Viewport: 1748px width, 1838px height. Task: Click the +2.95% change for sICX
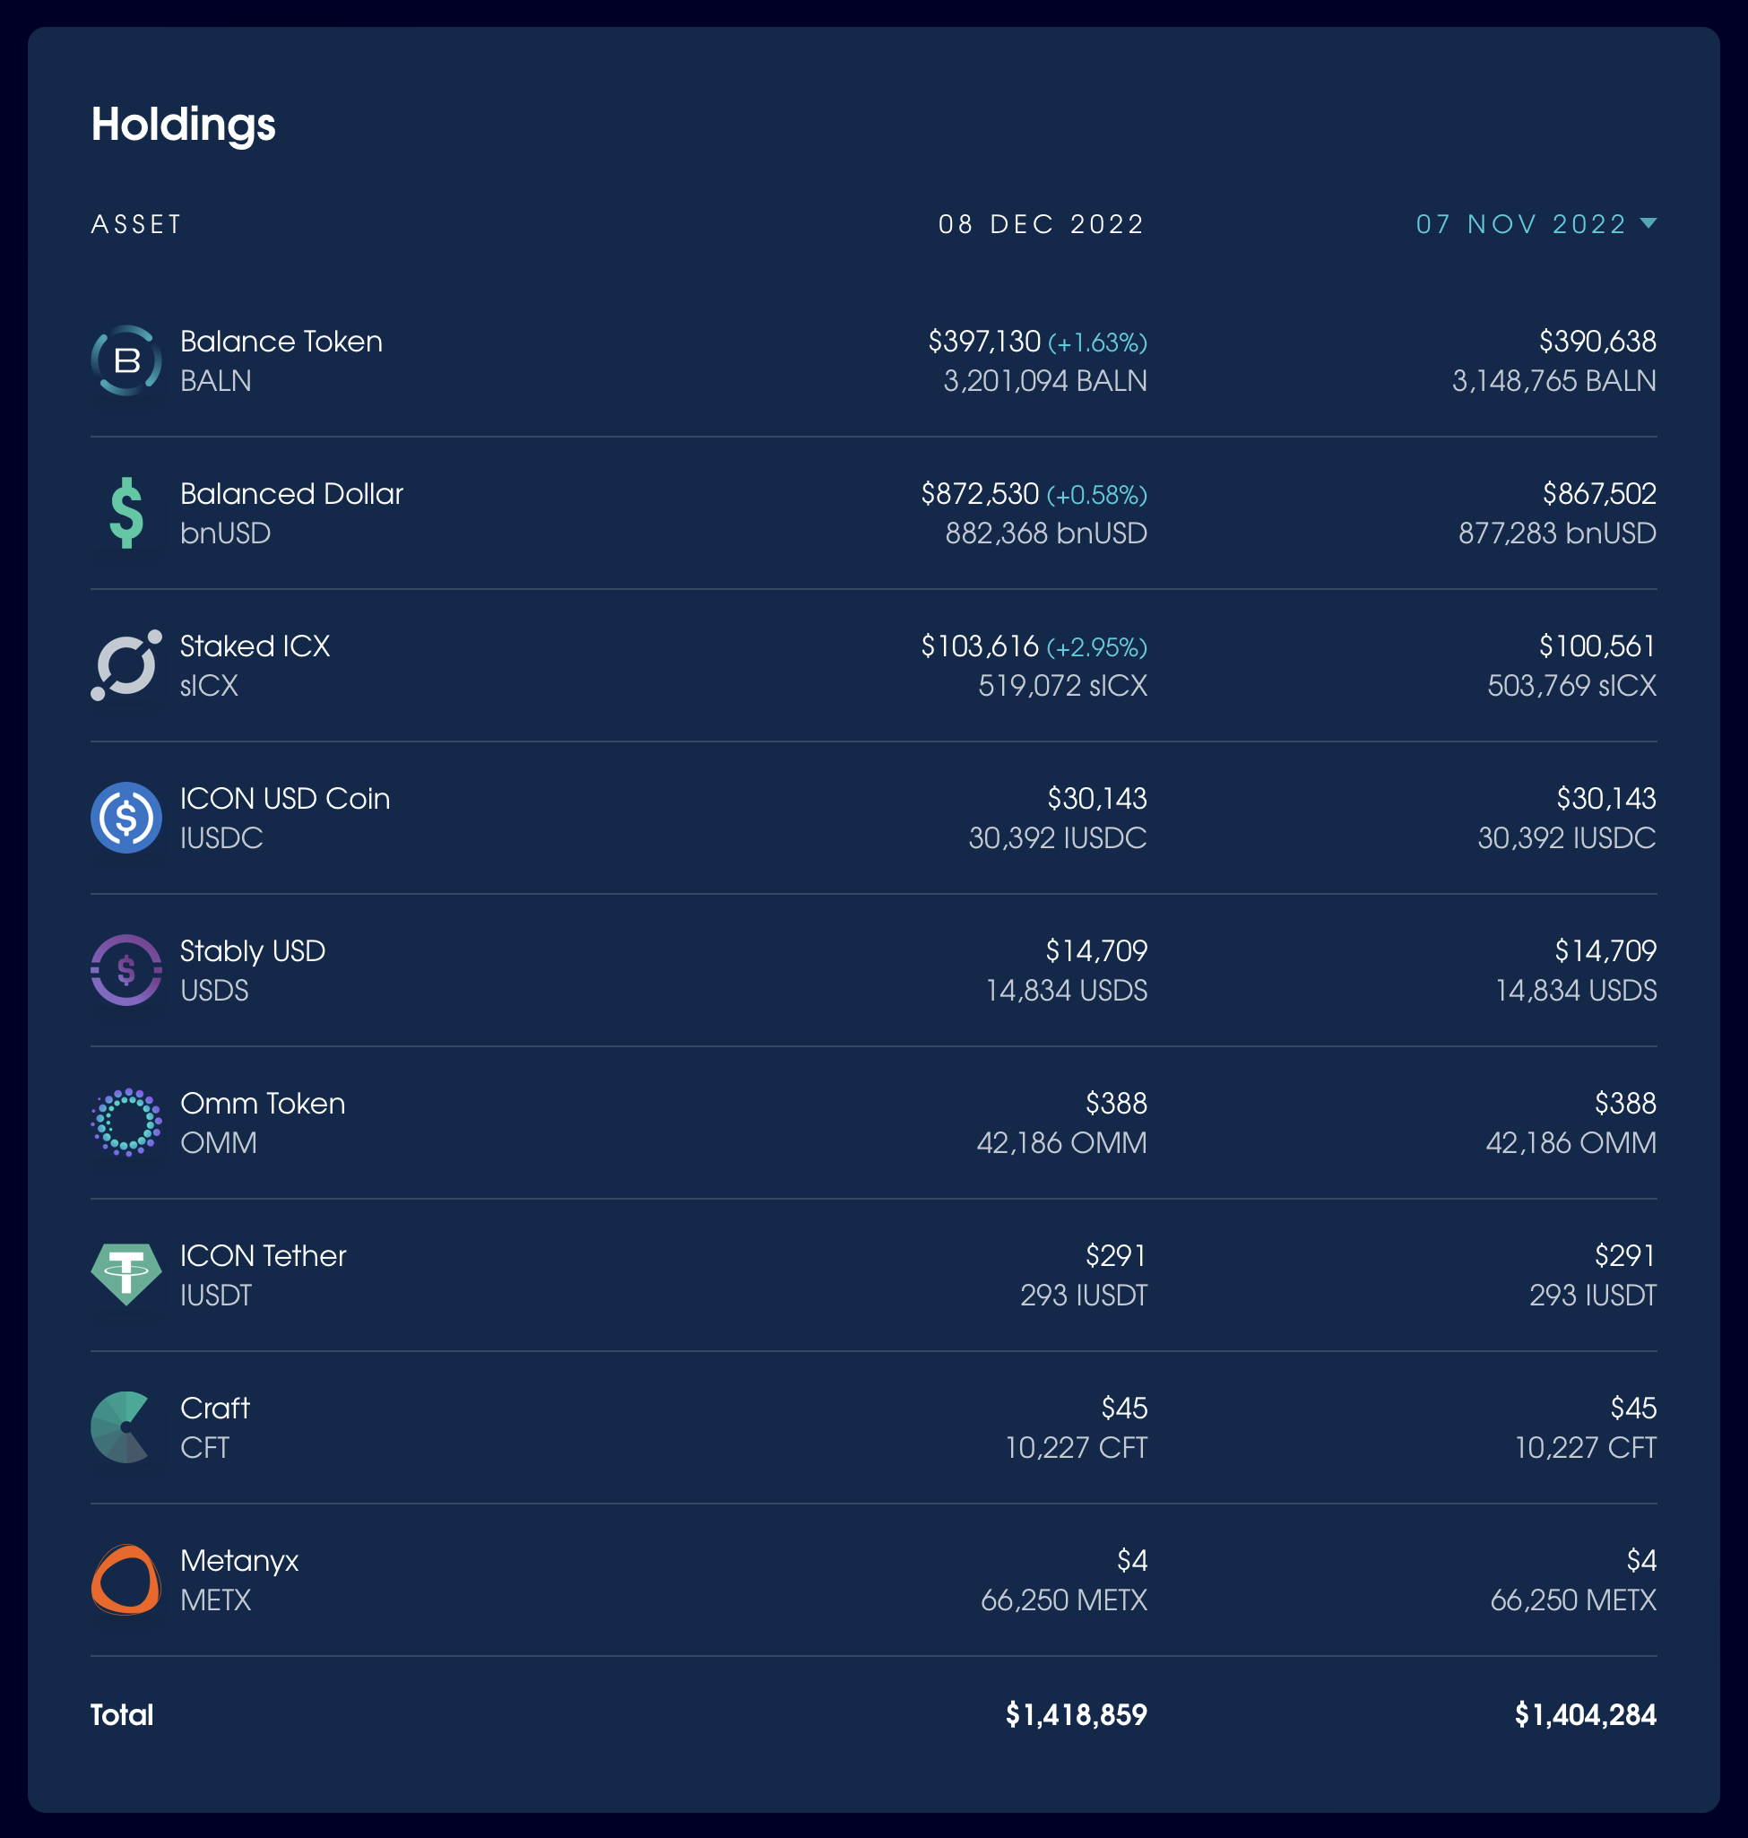[x=1096, y=647]
